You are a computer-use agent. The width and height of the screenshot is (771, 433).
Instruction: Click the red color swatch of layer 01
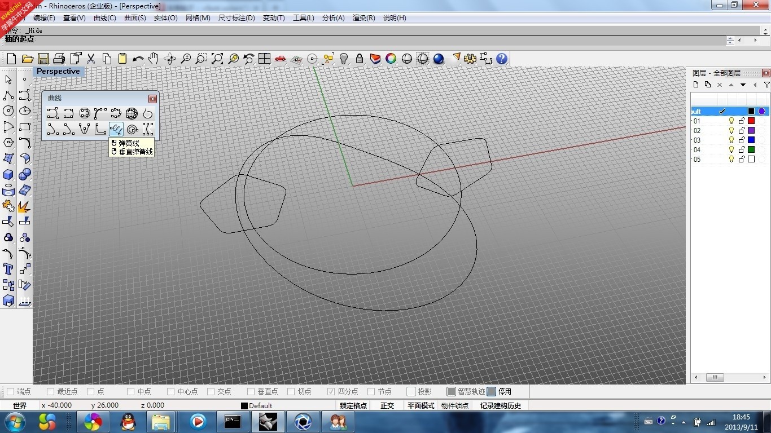tap(751, 121)
